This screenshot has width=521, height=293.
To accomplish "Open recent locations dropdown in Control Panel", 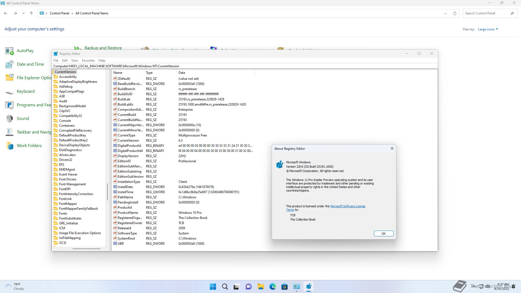I will tap(23, 13).
